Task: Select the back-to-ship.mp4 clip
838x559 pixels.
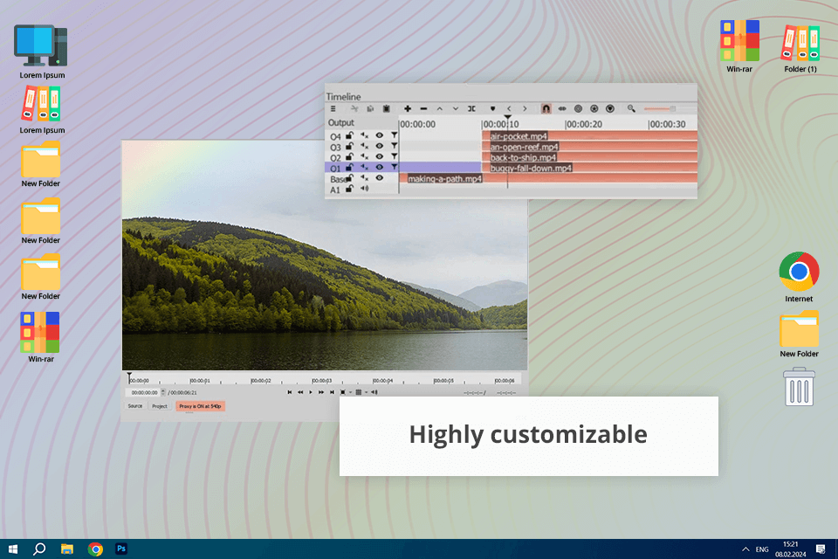Action: coord(590,157)
